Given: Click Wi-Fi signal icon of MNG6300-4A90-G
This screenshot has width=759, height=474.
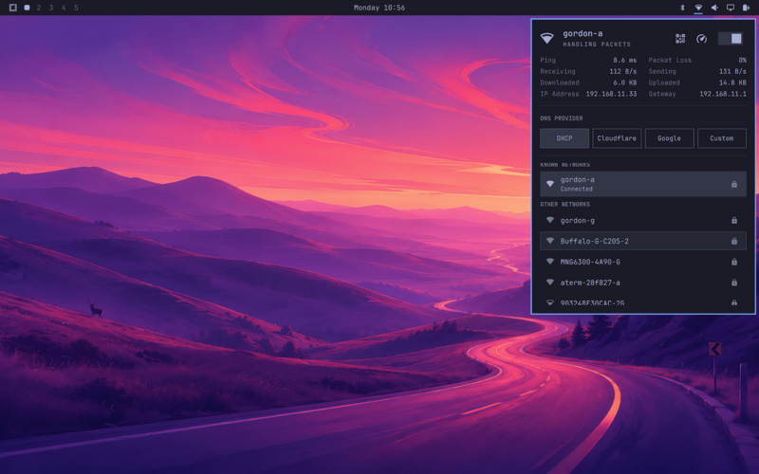Looking at the screenshot, I should pyautogui.click(x=550, y=262).
